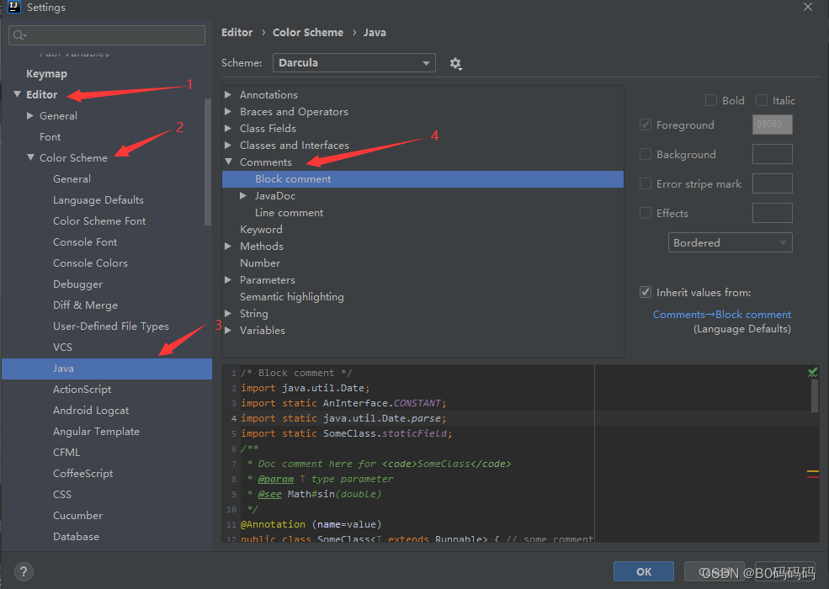Uncheck Inherit values from checkbox
Screen dimensions: 829x589
point(645,292)
